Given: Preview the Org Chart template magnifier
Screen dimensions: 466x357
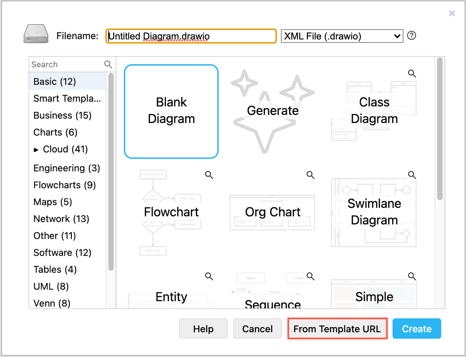Looking at the screenshot, I should (x=310, y=175).
